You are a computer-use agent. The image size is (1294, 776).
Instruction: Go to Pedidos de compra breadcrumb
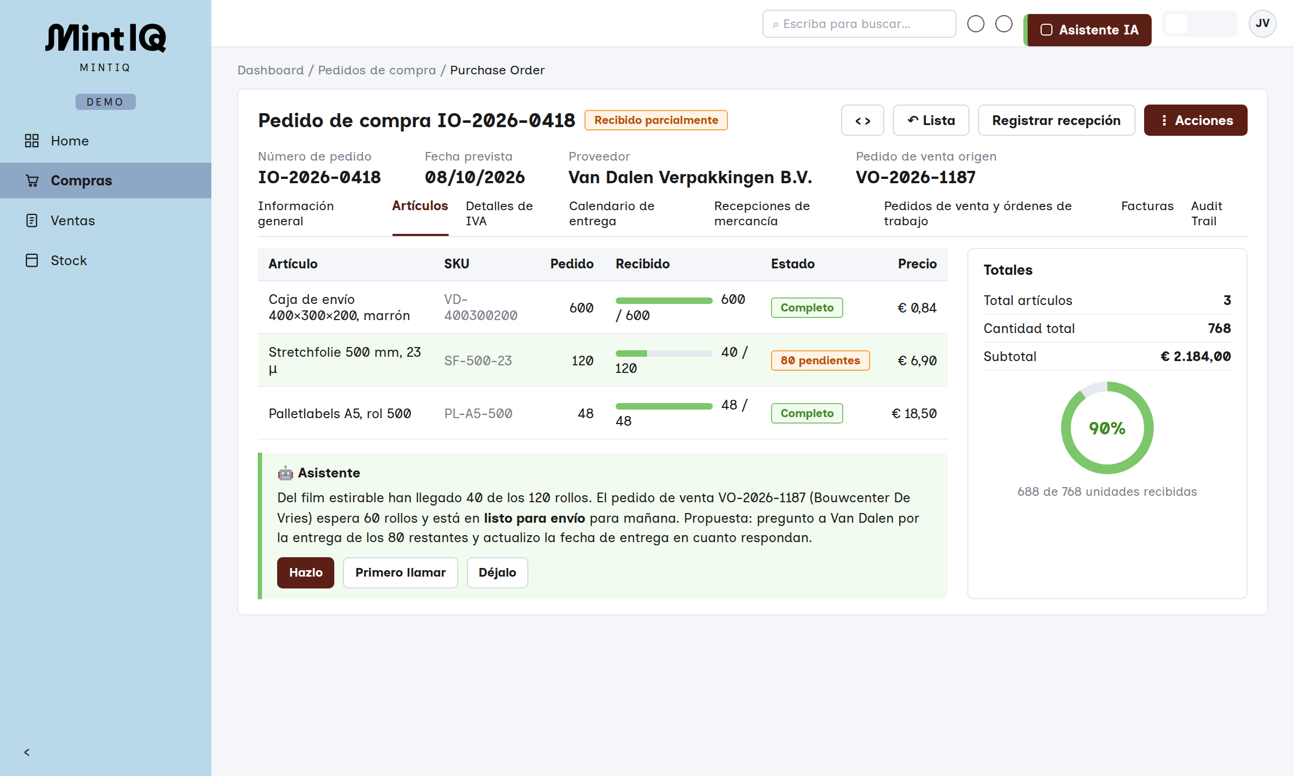tap(377, 70)
